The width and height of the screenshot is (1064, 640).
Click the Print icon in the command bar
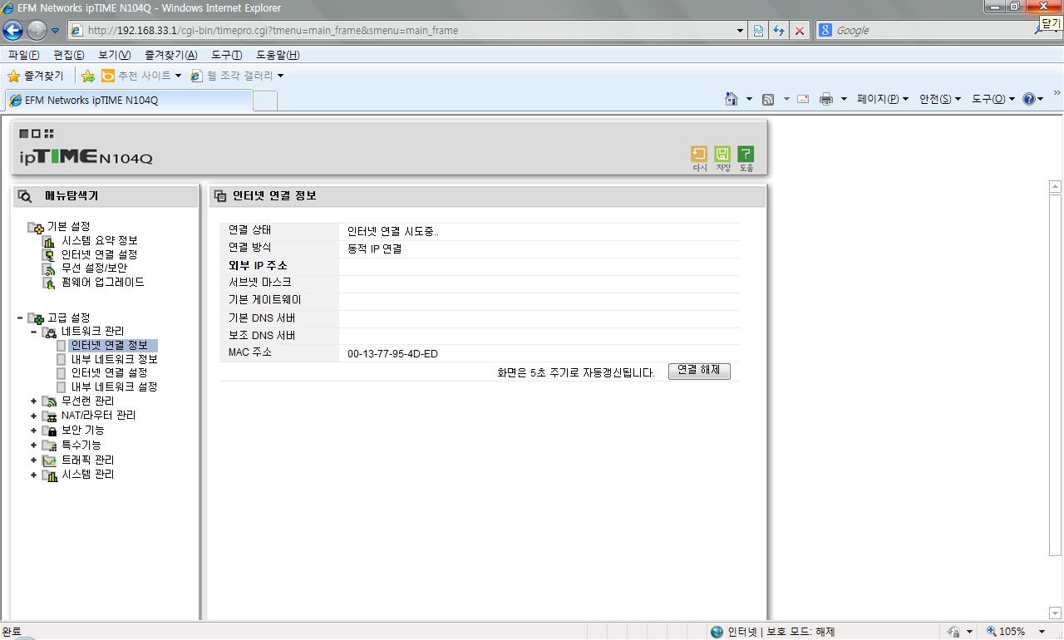point(826,99)
